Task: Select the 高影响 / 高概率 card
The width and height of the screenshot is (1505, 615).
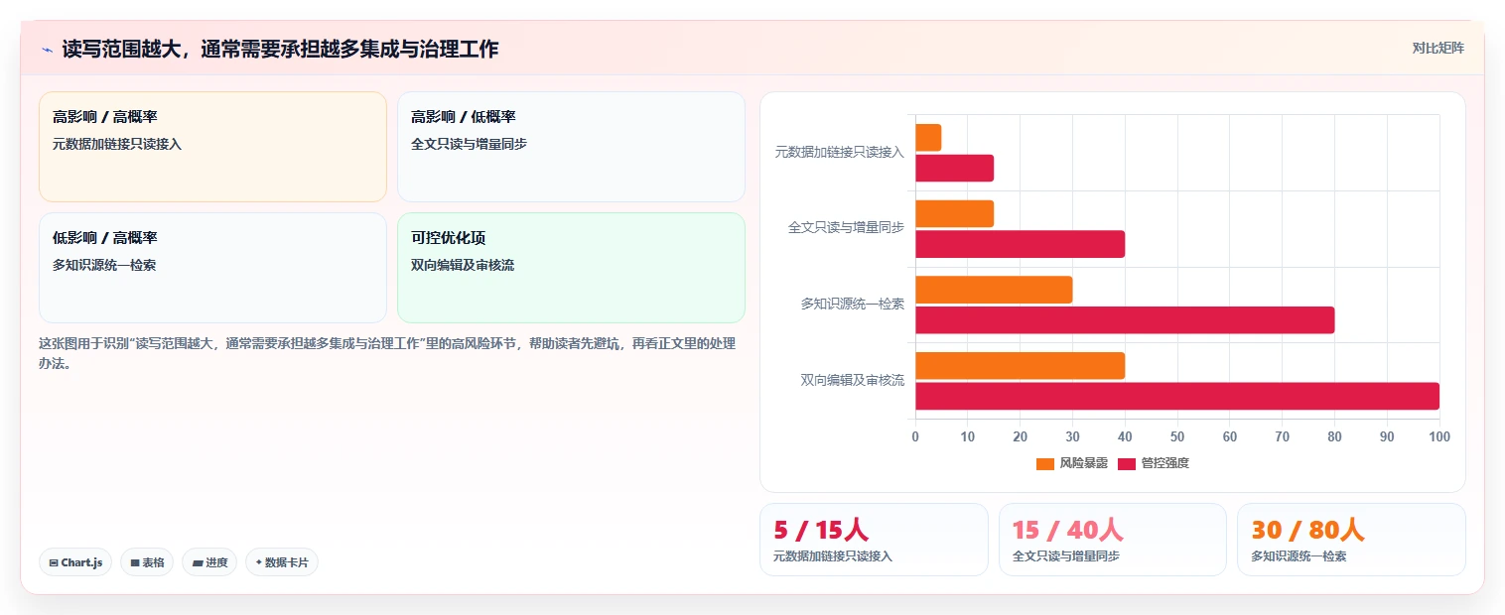Action: tap(212, 147)
